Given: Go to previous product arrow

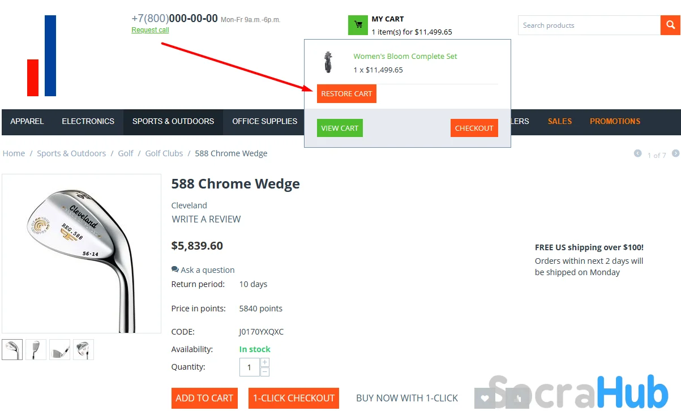Looking at the screenshot, I should pos(637,153).
